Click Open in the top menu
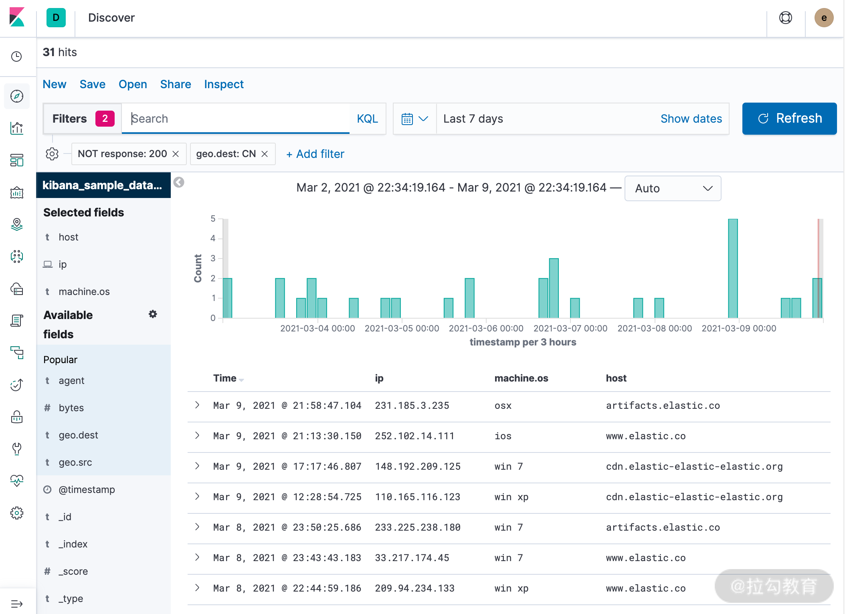The width and height of the screenshot is (845, 614). 133,84
